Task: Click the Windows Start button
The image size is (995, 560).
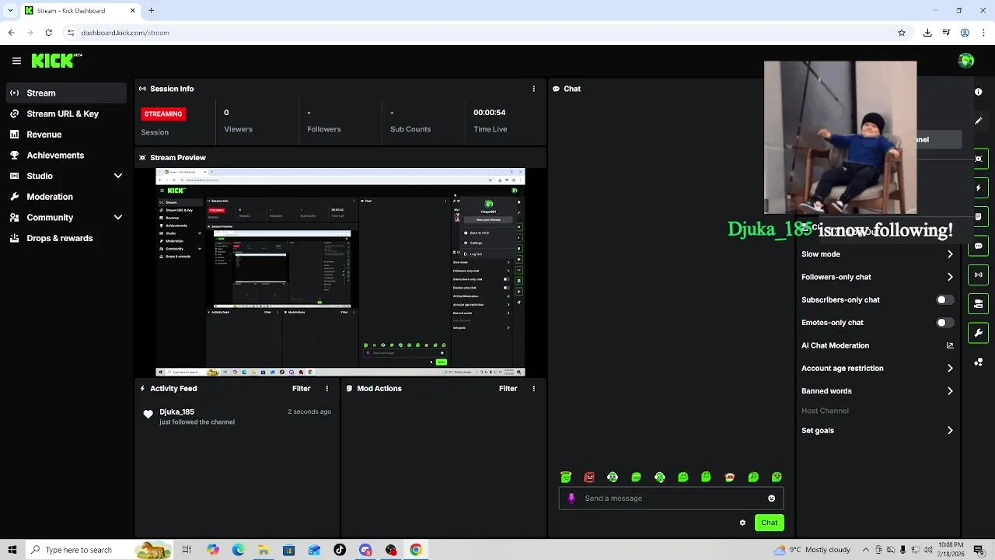Action: click(x=12, y=550)
